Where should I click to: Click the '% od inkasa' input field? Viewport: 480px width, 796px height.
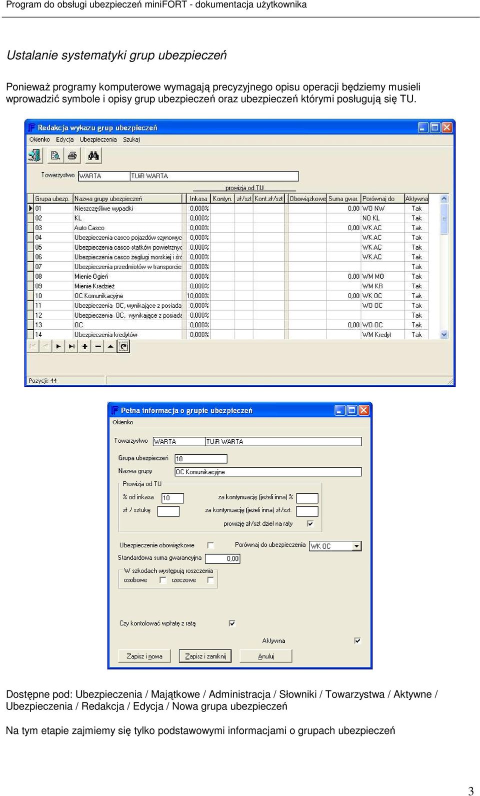coord(172,498)
